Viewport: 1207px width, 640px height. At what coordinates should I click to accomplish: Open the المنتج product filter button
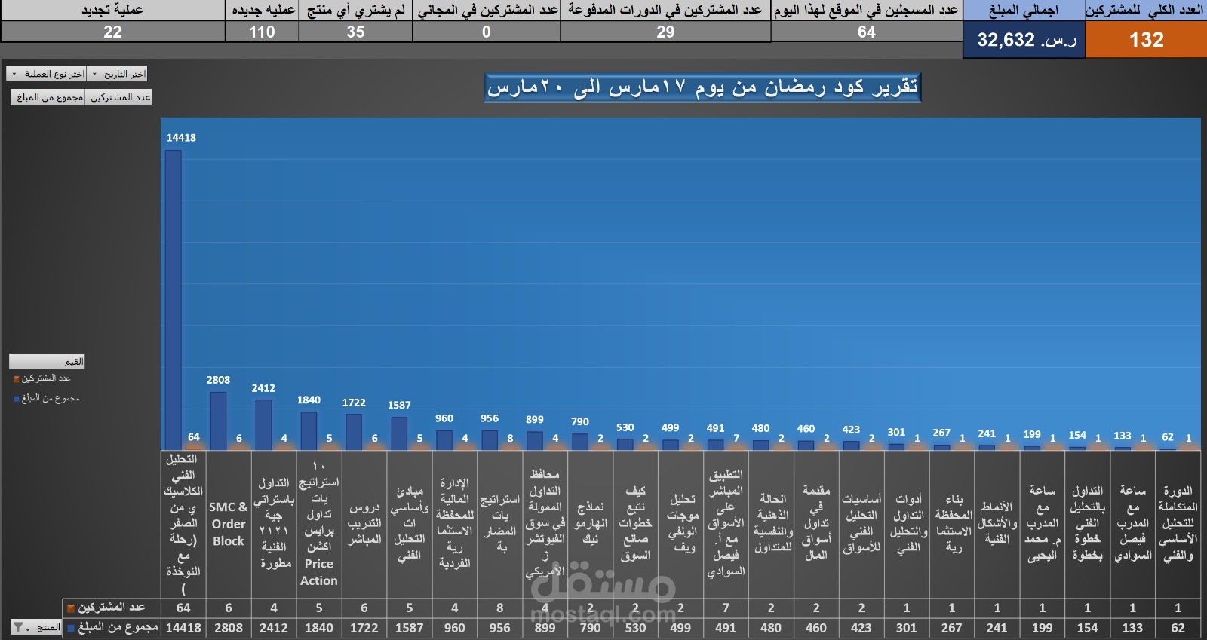[37, 627]
